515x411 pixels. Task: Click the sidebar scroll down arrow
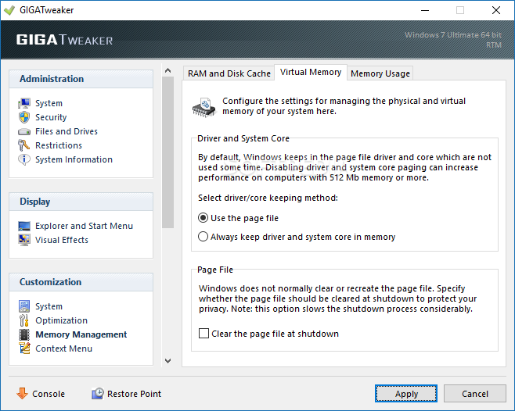coord(167,361)
